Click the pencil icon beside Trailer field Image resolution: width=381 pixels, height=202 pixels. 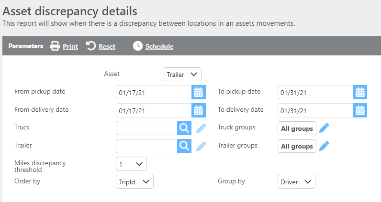coord(201,146)
